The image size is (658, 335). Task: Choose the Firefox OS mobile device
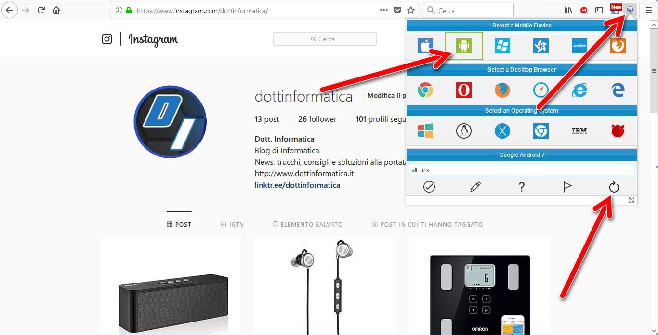tap(618, 46)
